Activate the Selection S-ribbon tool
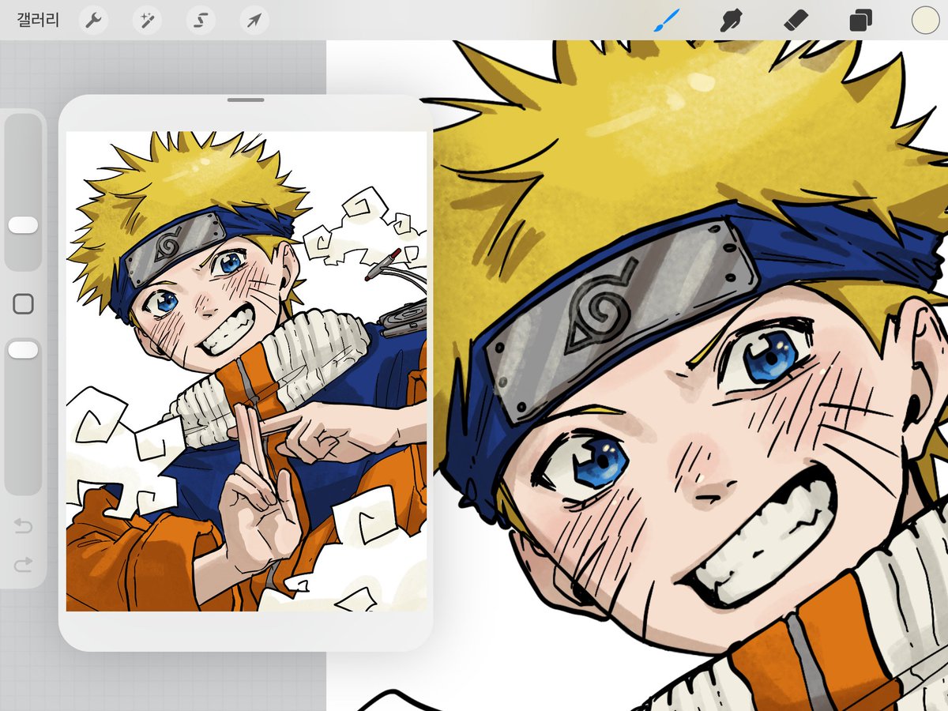 [201, 21]
